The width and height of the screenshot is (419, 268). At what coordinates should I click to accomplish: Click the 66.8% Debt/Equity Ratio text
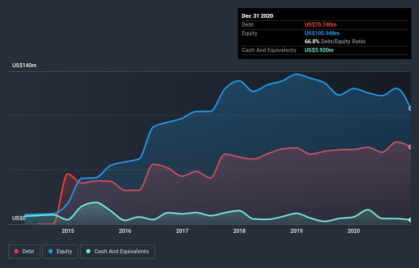click(335, 41)
